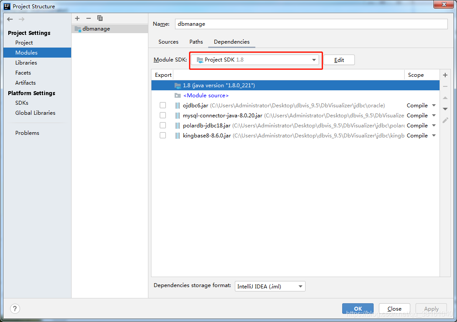Screen dimensions: 457x322
Task: Switch to the Paths tab
Action: pyautogui.click(x=196, y=42)
